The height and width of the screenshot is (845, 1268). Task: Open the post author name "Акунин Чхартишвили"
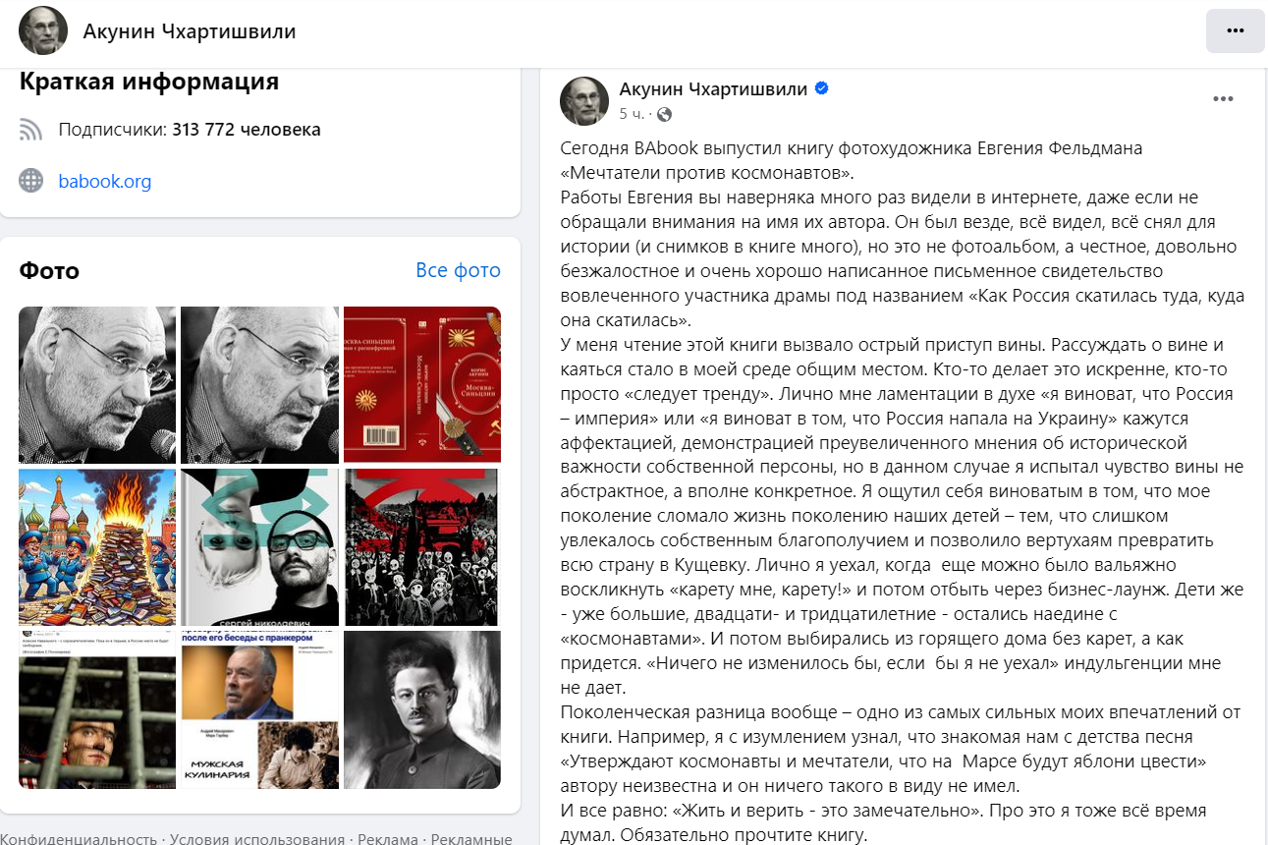pyautogui.click(x=713, y=88)
